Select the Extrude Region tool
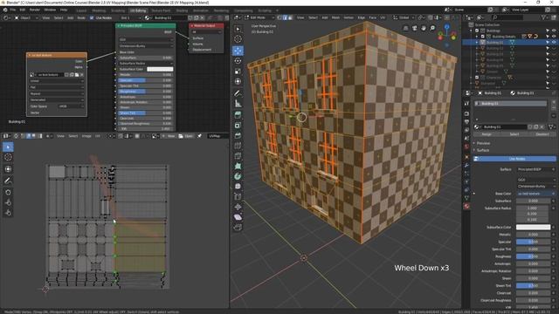Image resolution: width=559 pixels, height=314 pixels. [x=238, y=114]
